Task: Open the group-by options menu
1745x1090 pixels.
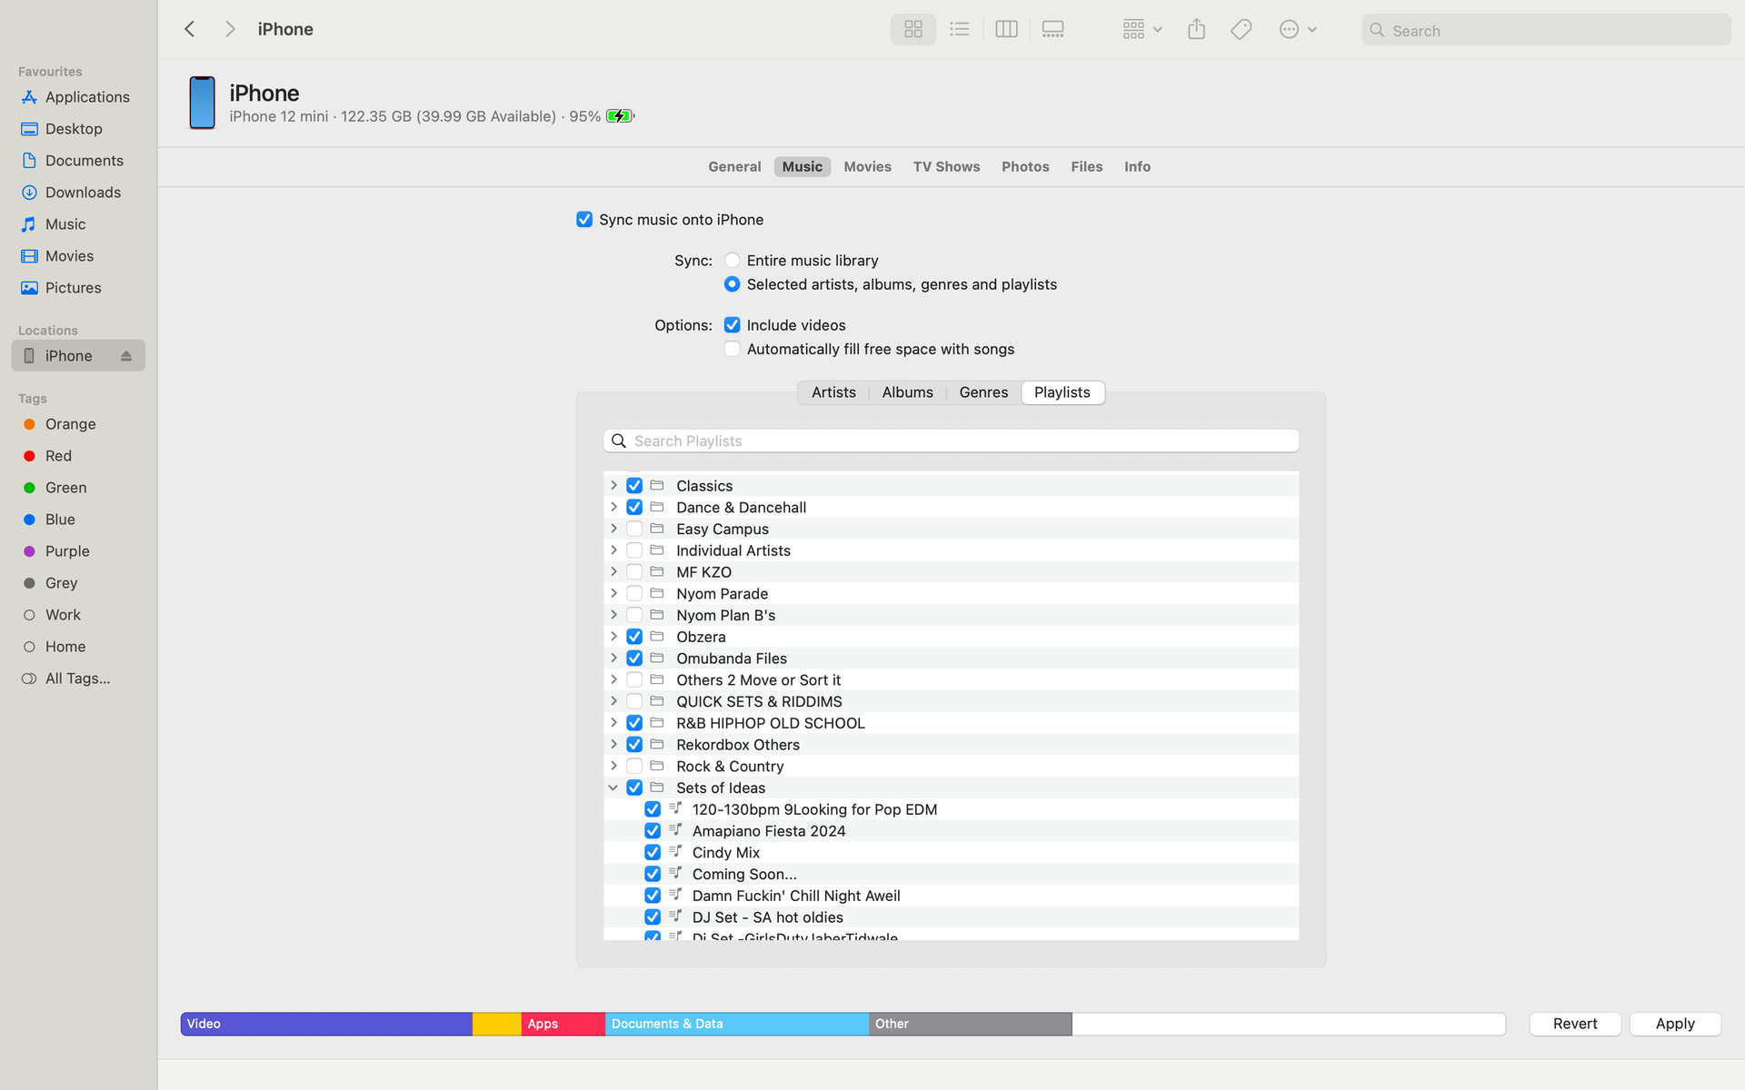Action: pos(1142,29)
